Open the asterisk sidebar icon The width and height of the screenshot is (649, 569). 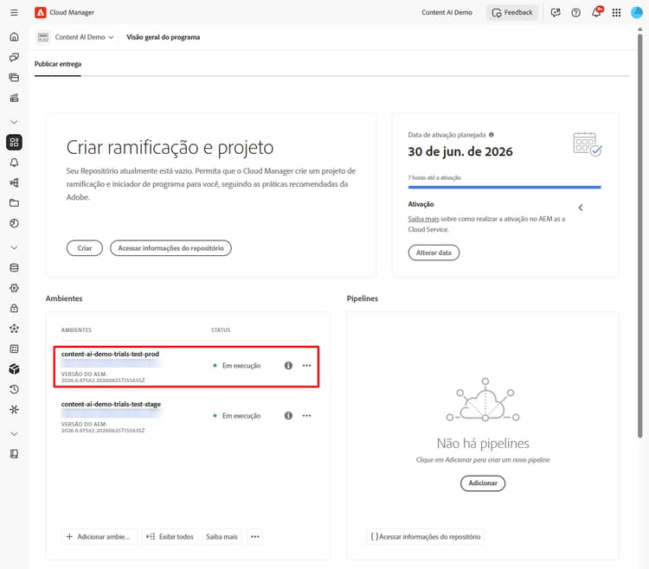14,409
